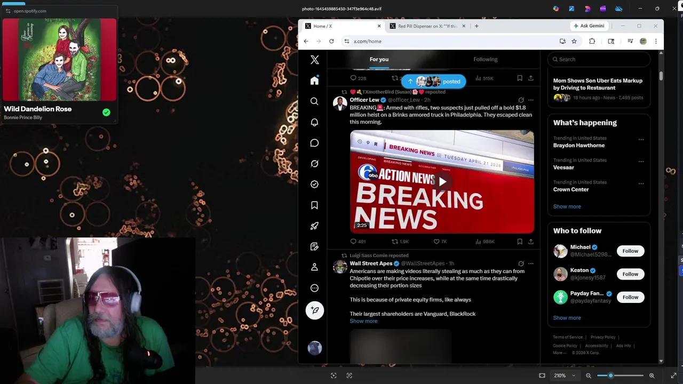683x384 pixels.
Task: Reload the x.com page
Action: coord(331,41)
